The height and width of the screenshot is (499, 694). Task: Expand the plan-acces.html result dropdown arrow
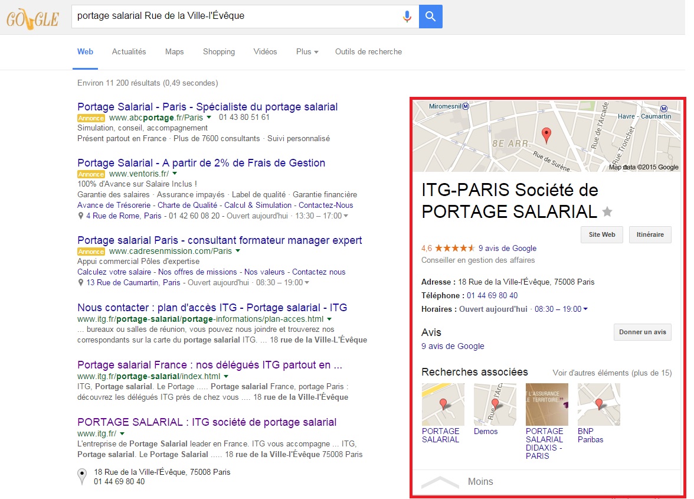(329, 319)
